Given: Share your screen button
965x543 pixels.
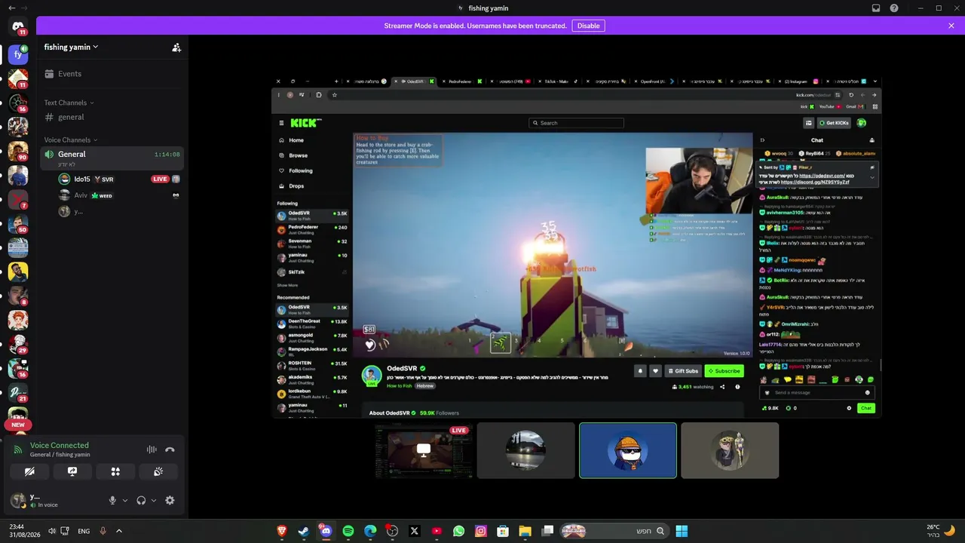Looking at the screenshot, I should pos(72,471).
